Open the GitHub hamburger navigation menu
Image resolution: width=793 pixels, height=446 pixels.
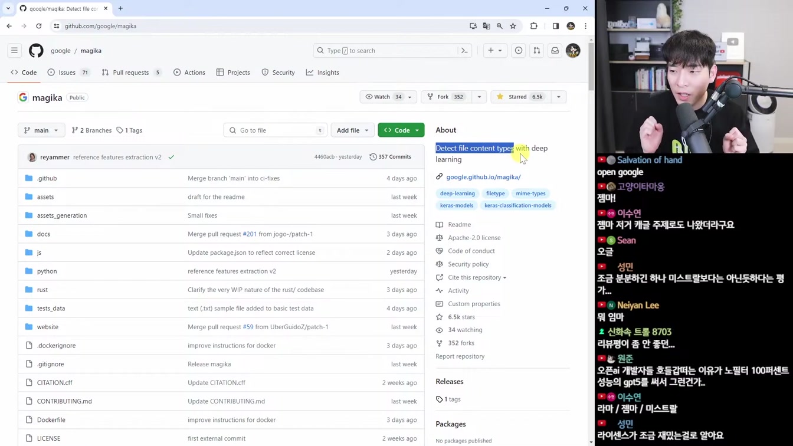pos(14,51)
